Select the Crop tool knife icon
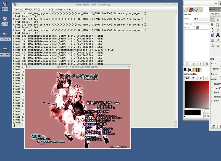 point(218,30)
